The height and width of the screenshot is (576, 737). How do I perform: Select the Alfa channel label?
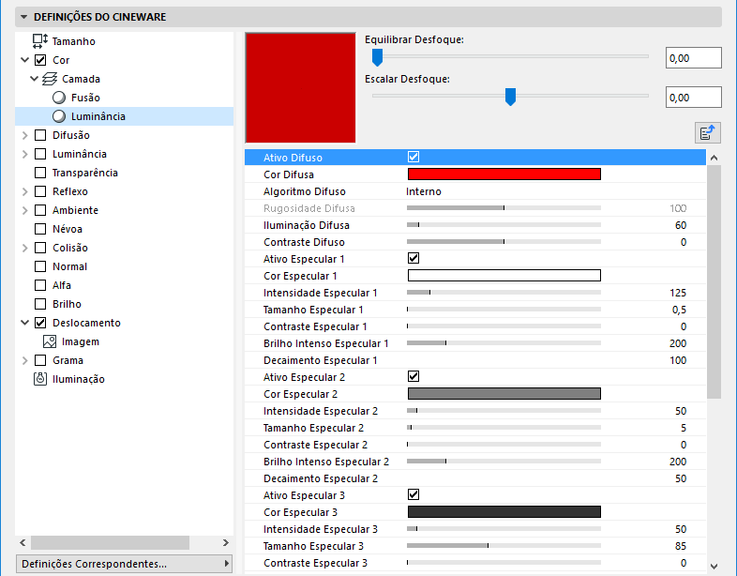click(62, 285)
